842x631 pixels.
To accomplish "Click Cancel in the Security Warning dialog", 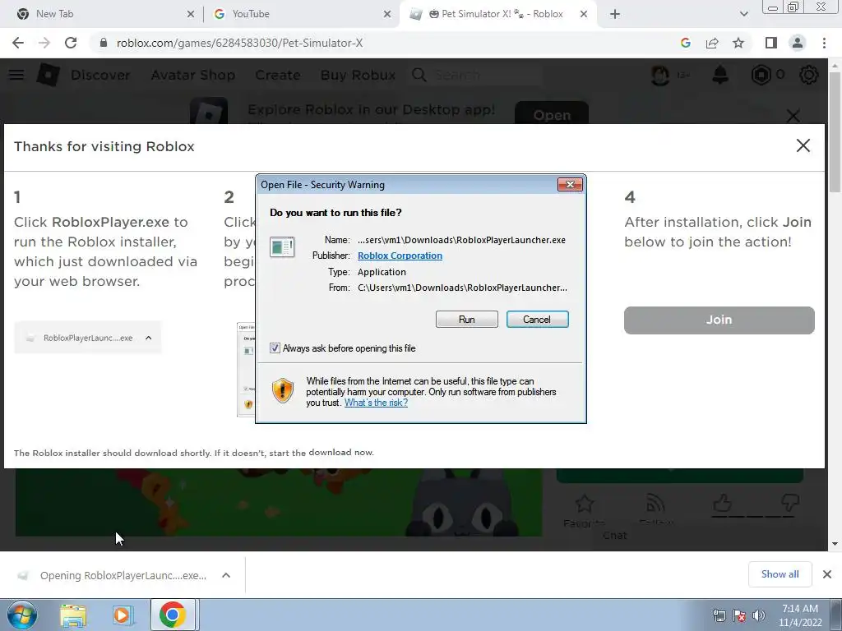I will [537, 320].
